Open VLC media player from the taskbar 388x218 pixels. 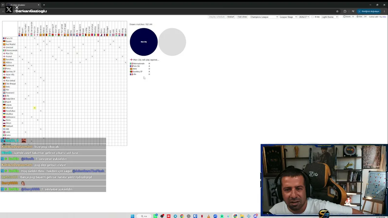pyautogui.click(x=209, y=216)
